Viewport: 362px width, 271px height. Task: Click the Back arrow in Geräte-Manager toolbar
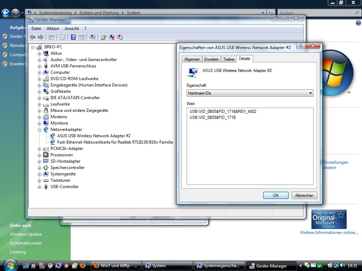point(33,37)
